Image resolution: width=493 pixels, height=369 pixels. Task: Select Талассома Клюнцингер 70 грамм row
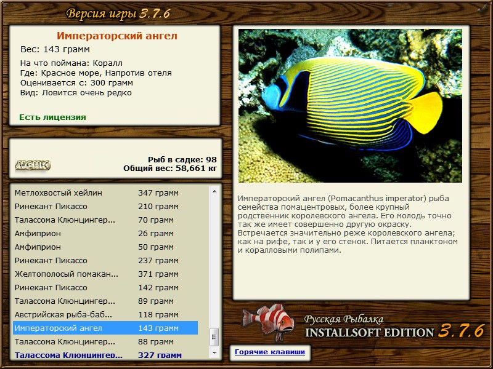(105, 220)
